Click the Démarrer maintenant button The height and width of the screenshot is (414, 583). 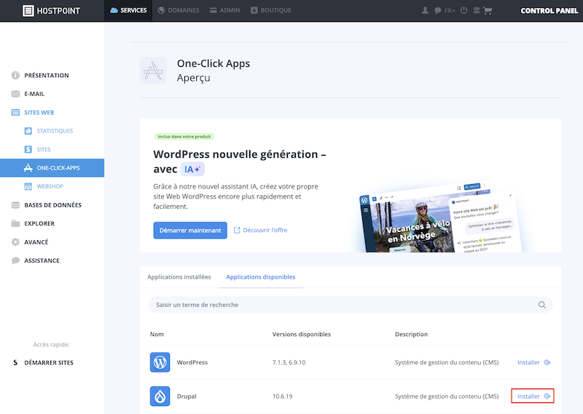pyautogui.click(x=190, y=230)
